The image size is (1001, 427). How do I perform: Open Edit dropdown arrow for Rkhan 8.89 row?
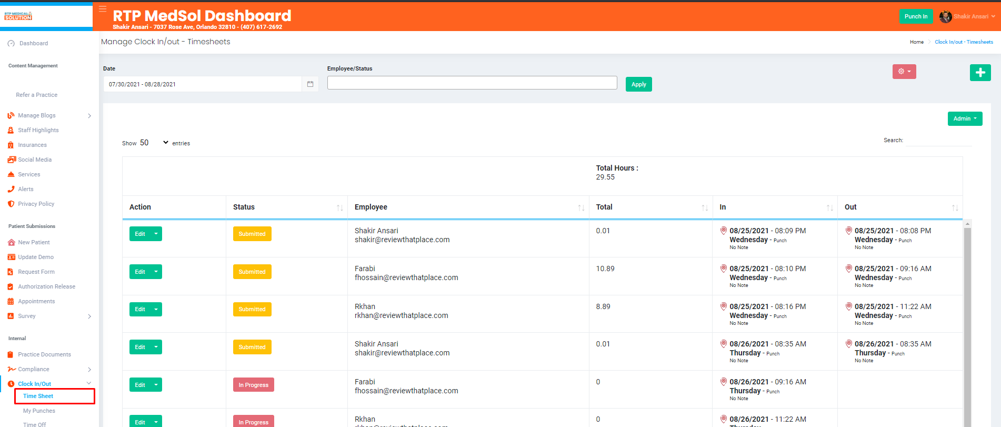point(156,309)
